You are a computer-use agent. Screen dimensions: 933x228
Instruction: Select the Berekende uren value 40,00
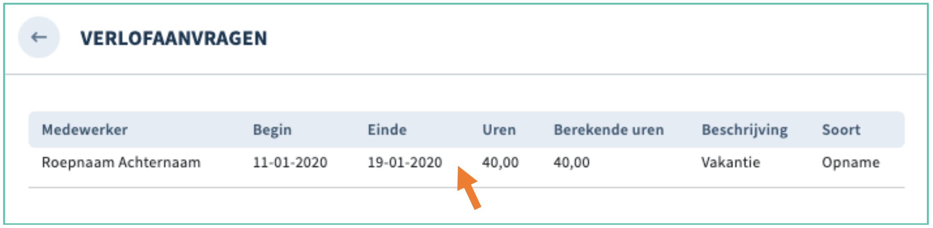tap(571, 163)
